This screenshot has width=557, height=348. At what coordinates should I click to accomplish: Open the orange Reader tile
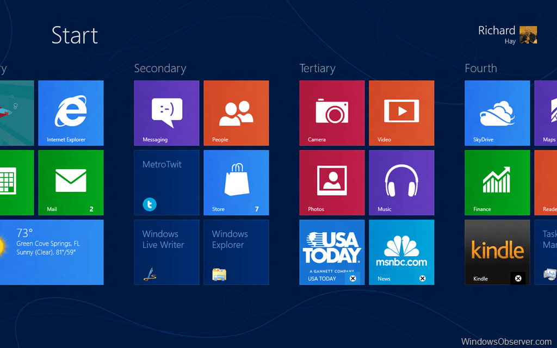(x=546, y=183)
